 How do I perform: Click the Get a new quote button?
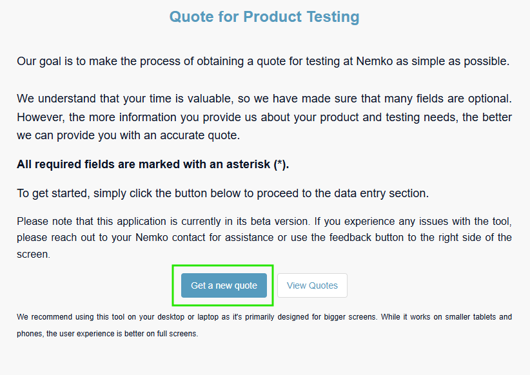click(224, 285)
